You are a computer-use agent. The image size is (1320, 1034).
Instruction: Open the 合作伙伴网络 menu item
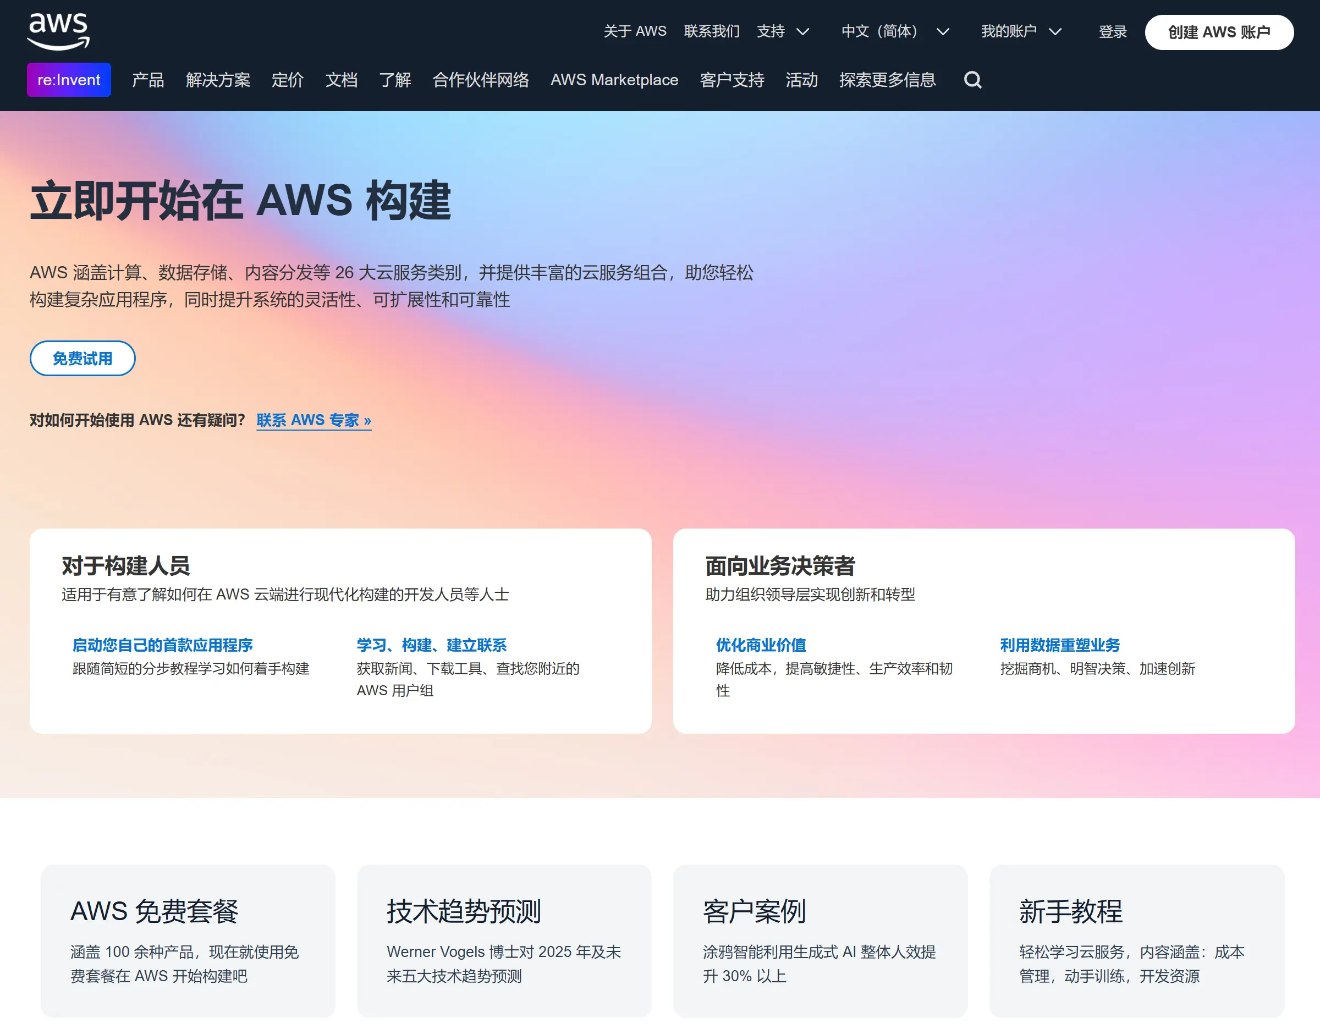(481, 80)
